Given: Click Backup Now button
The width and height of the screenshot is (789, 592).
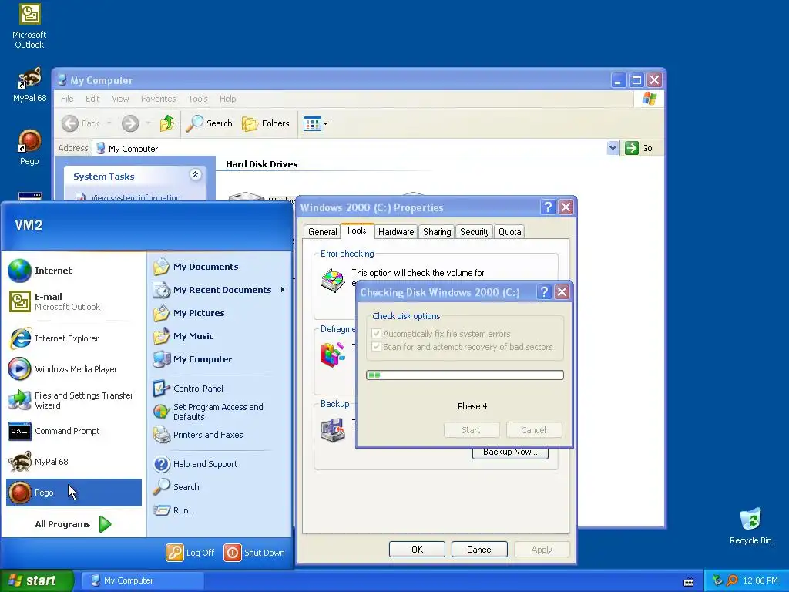Looking at the screenshot, I should pyautogui.click(x=510, y=452).
